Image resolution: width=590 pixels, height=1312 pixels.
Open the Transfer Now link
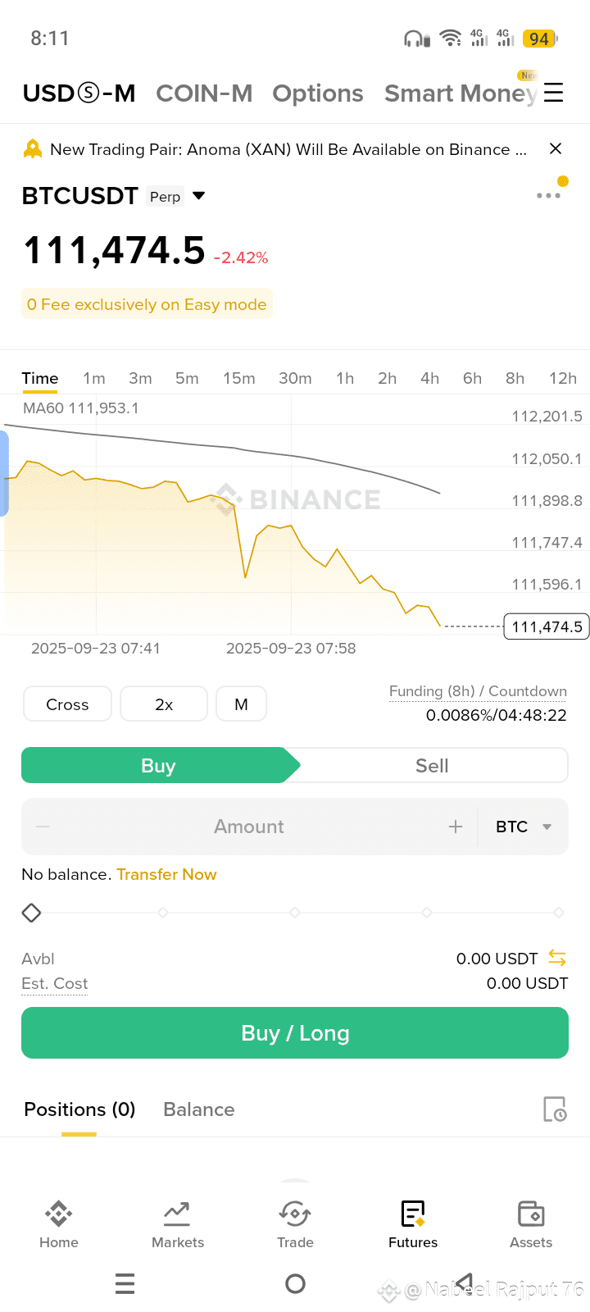[x=166, y=874]
